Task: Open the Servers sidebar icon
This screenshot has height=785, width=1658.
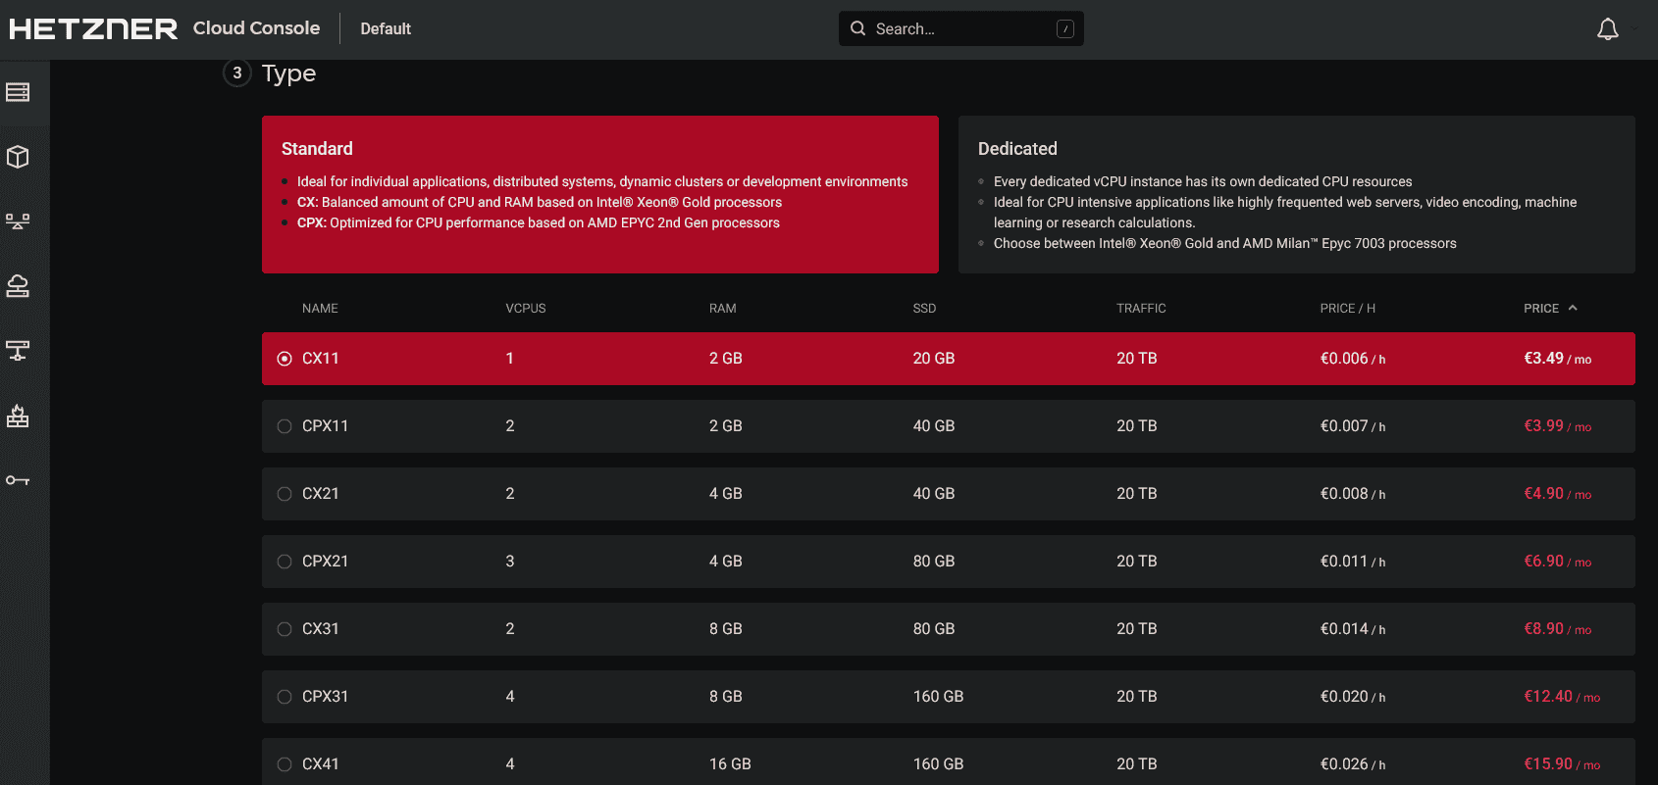Action: [x=18, y=92]
